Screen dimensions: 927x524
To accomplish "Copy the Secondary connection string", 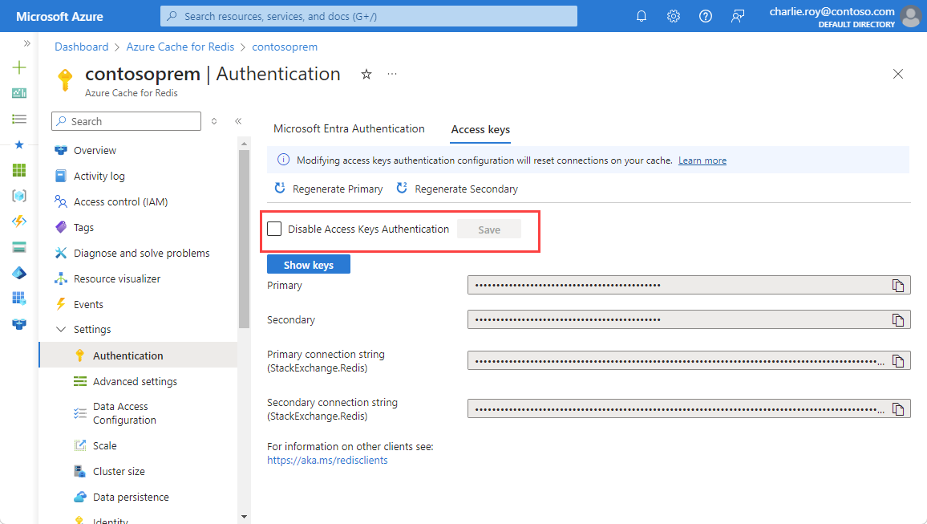I will 900,408.
